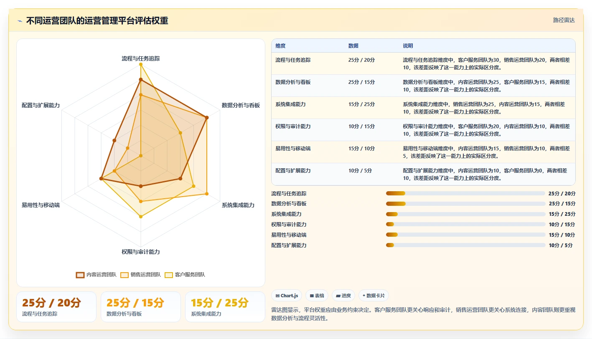Open the 25分 / 20分 流程与任务追踪 data card
The width and height of the screenshot is (592, 339).
pos(56,307)
